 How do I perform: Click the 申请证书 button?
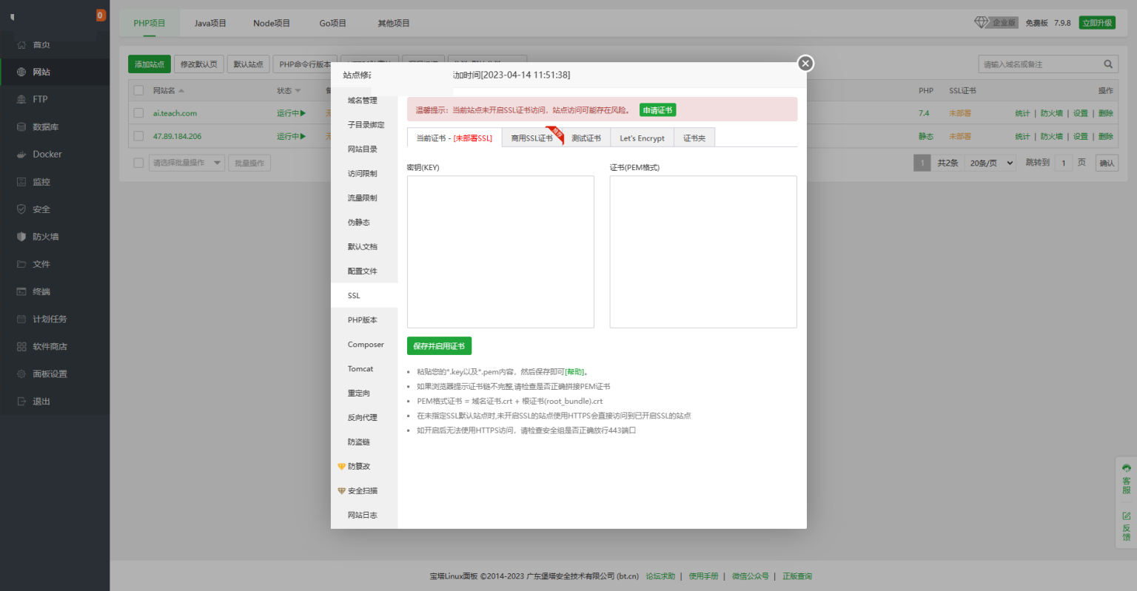point(657,109)
